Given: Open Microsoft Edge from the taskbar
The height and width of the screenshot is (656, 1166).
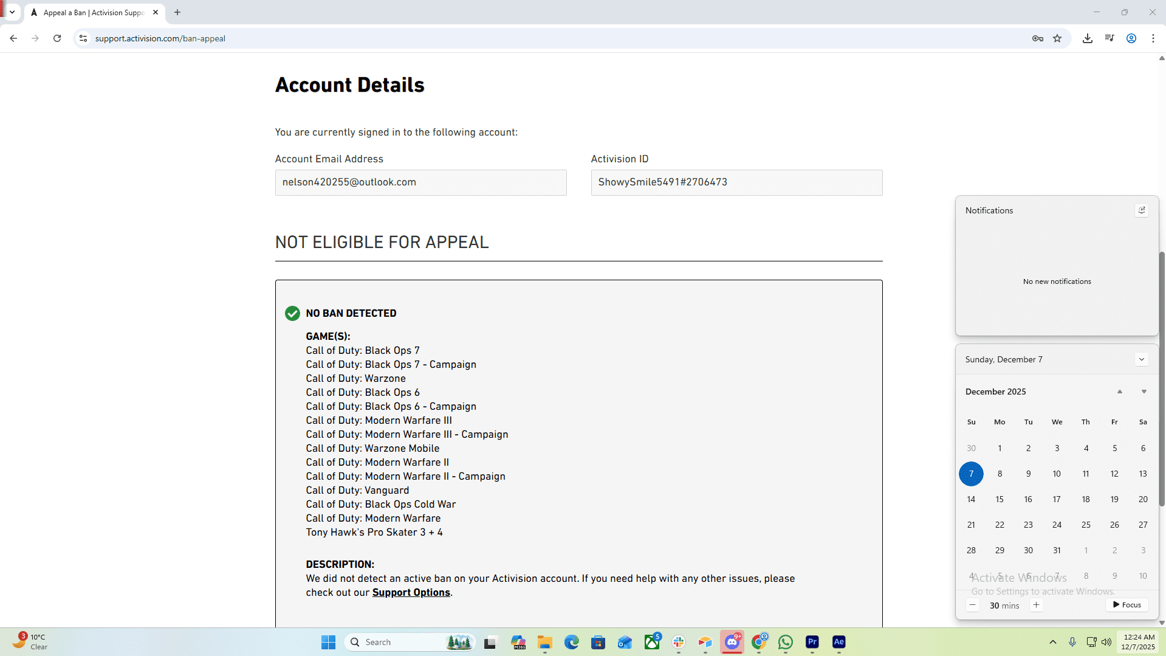Looking at the screenshot, I should coord(571,642).
